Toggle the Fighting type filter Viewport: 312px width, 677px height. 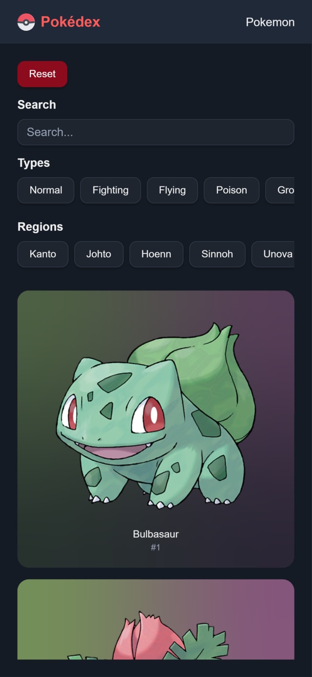[111, 190]
